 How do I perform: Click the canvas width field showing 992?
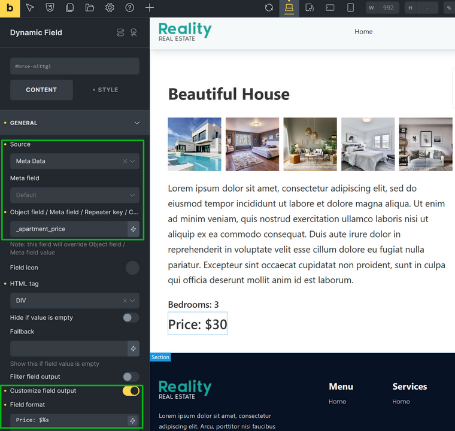(382, 8)
